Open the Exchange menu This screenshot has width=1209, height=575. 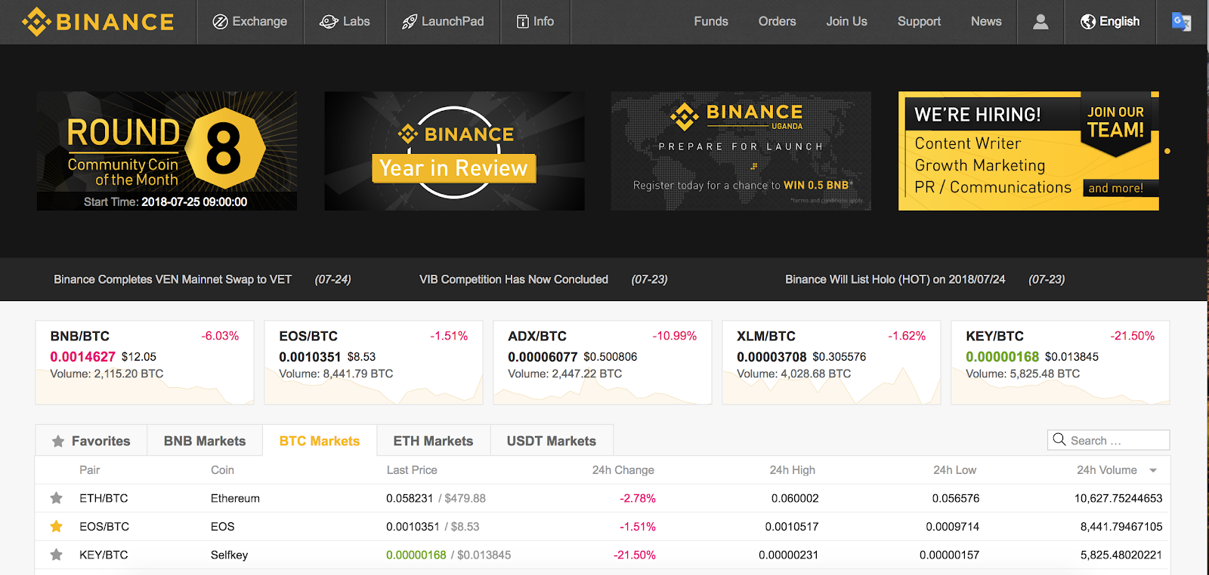[250, 22]
